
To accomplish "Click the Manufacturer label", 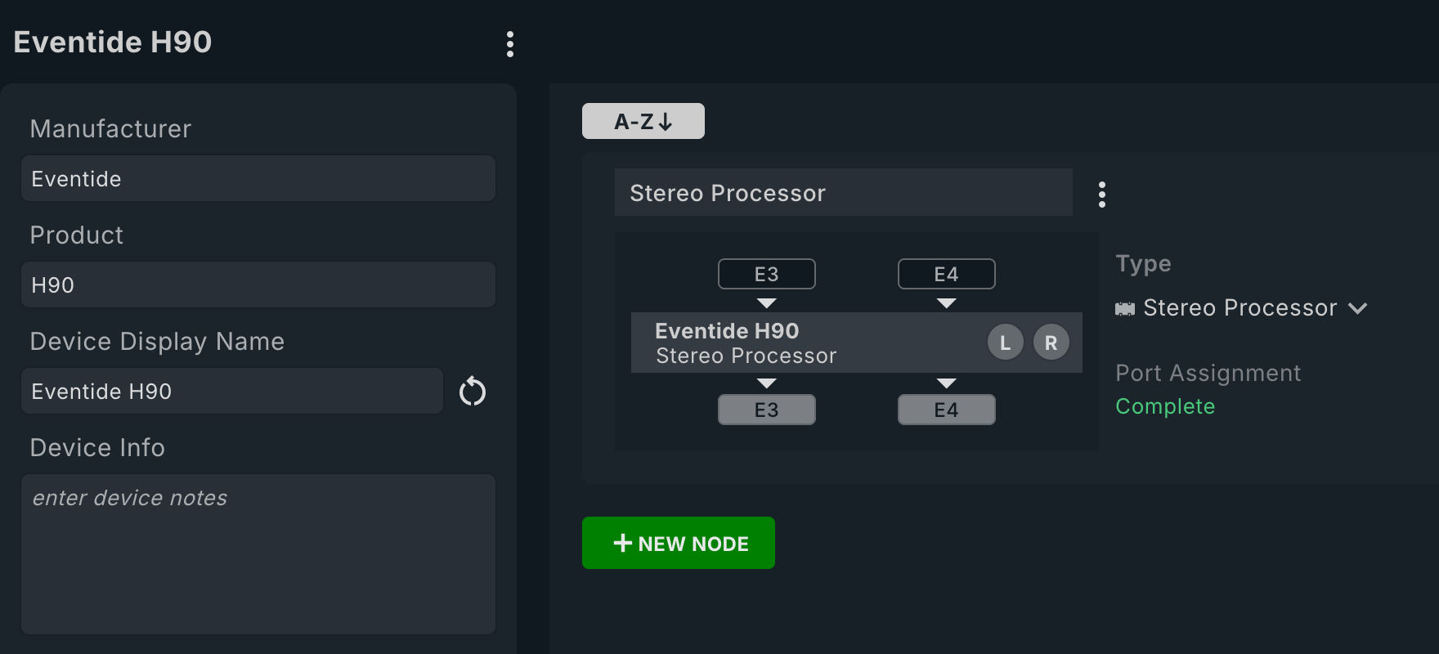I will (110, 128).
